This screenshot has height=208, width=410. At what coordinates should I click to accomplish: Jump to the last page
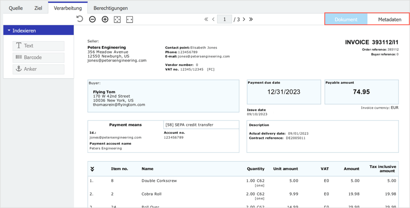(251, 20)
